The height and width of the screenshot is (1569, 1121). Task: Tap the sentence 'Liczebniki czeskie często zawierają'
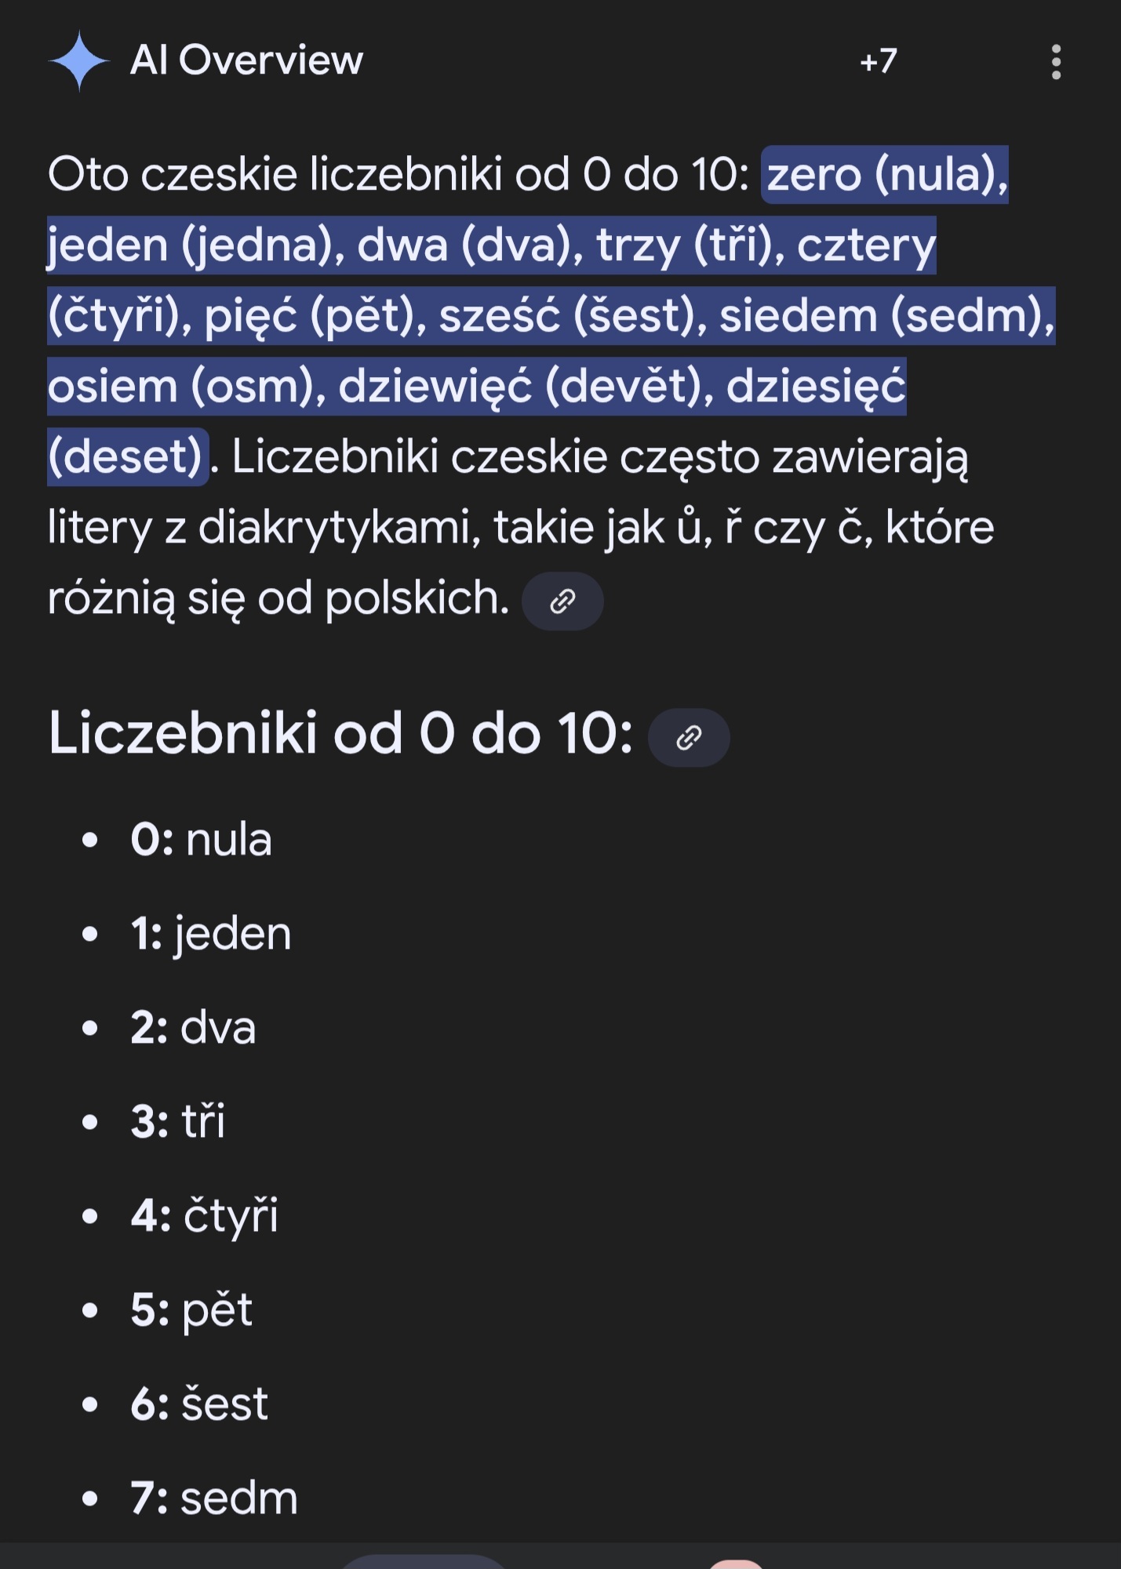point(600,457)
